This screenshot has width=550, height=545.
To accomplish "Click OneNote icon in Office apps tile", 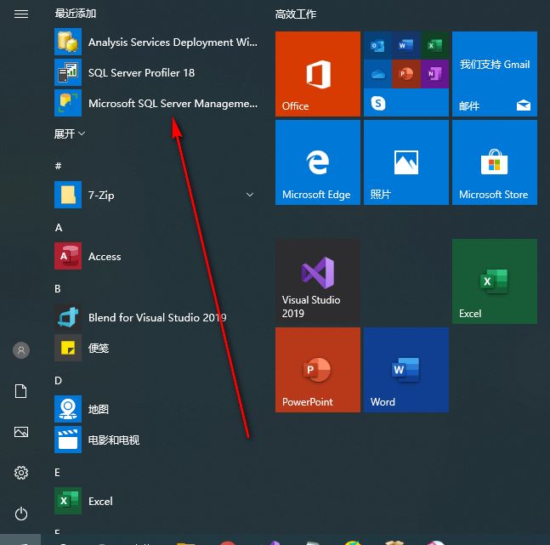I will (x=434, y=74).
